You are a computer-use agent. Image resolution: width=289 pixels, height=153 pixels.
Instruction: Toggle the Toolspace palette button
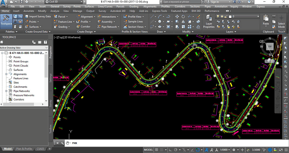tap(6, 21)
